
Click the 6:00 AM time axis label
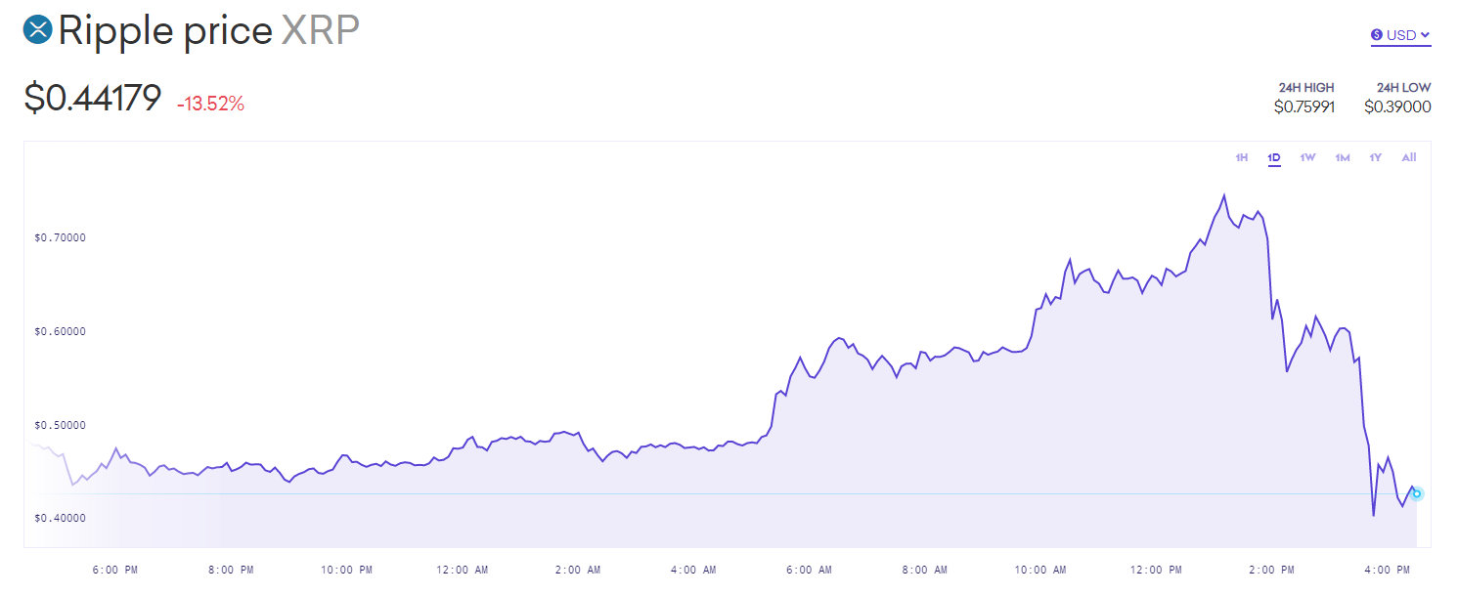point(811,570)
